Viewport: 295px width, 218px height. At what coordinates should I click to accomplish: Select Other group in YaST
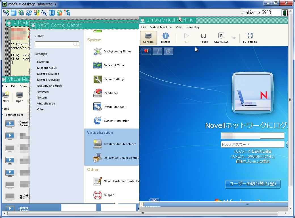(x=41, y=110)
